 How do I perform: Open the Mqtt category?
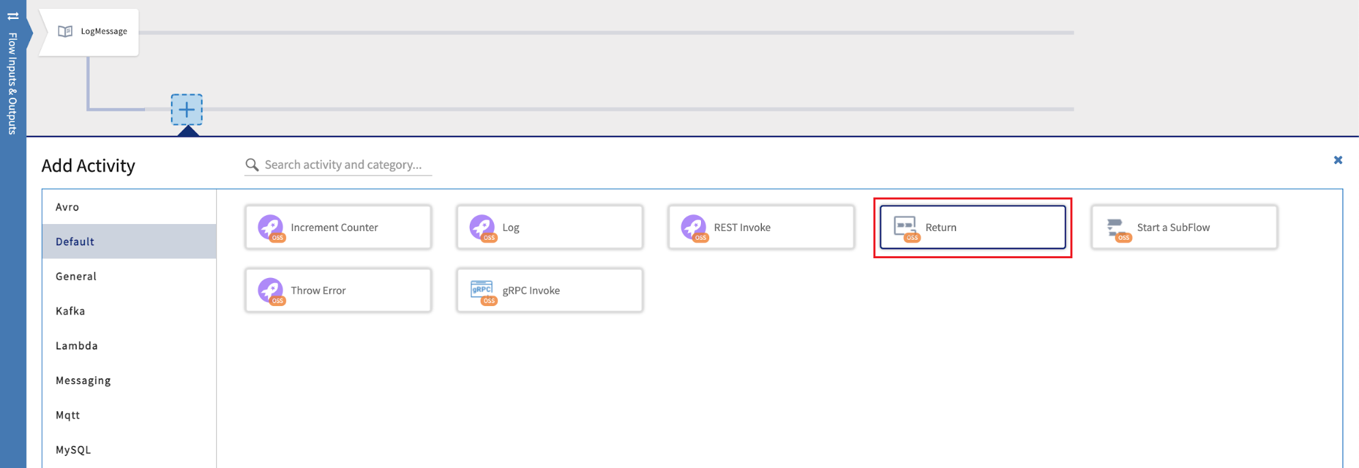click(x=68, y=415)
